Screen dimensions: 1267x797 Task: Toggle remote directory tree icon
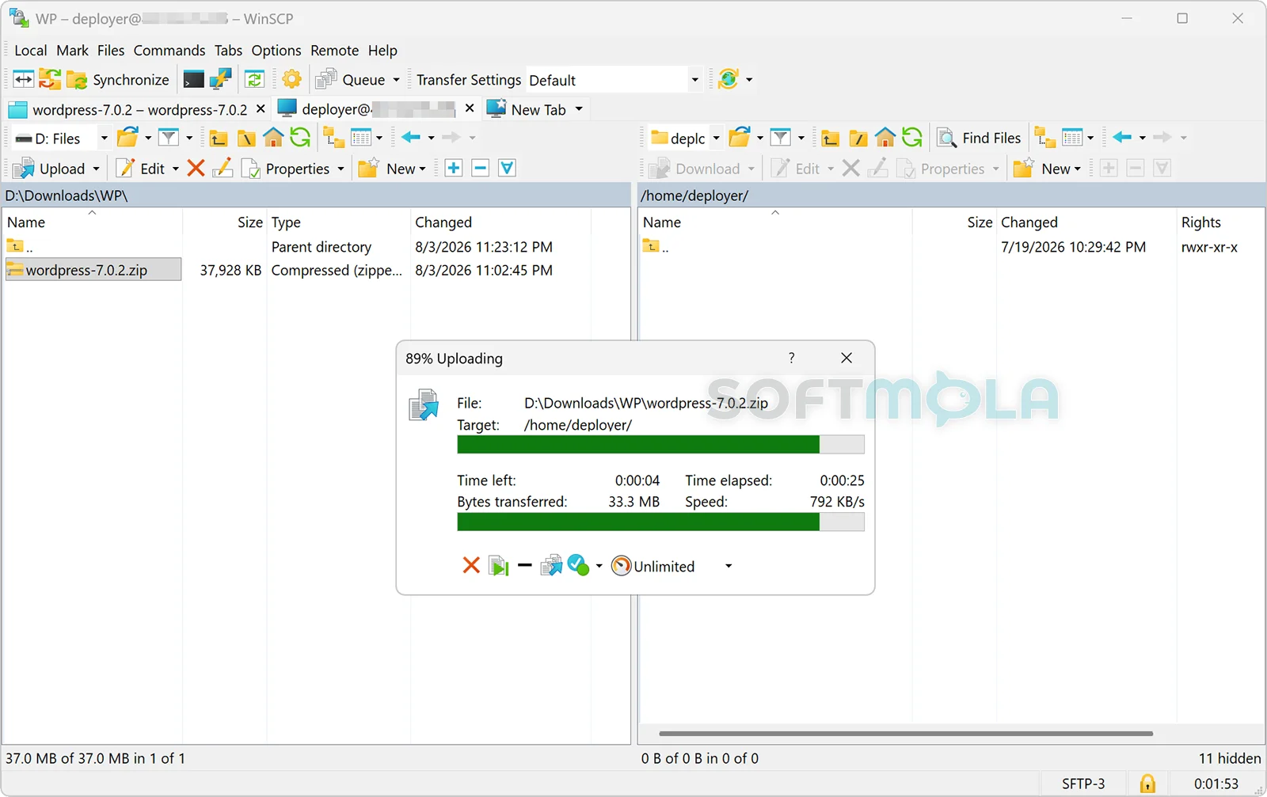[x=1045, y=138]
